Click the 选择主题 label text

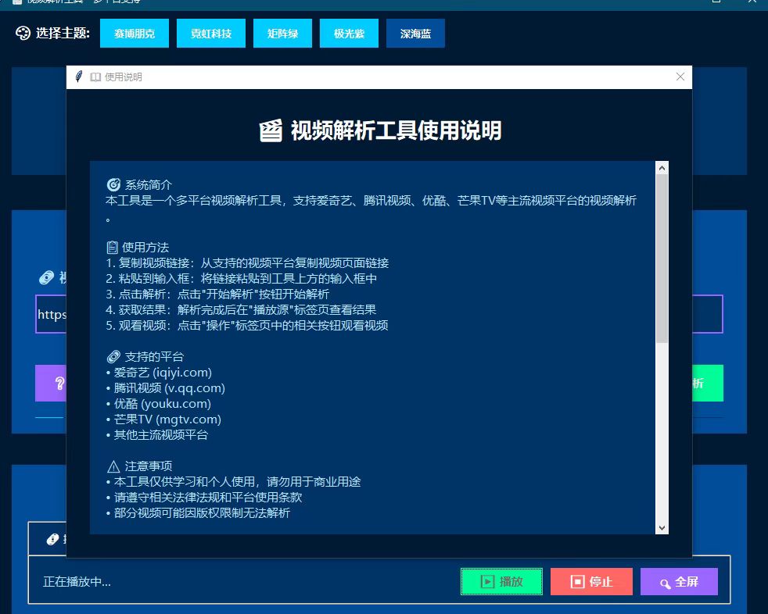tap(63, 34)
